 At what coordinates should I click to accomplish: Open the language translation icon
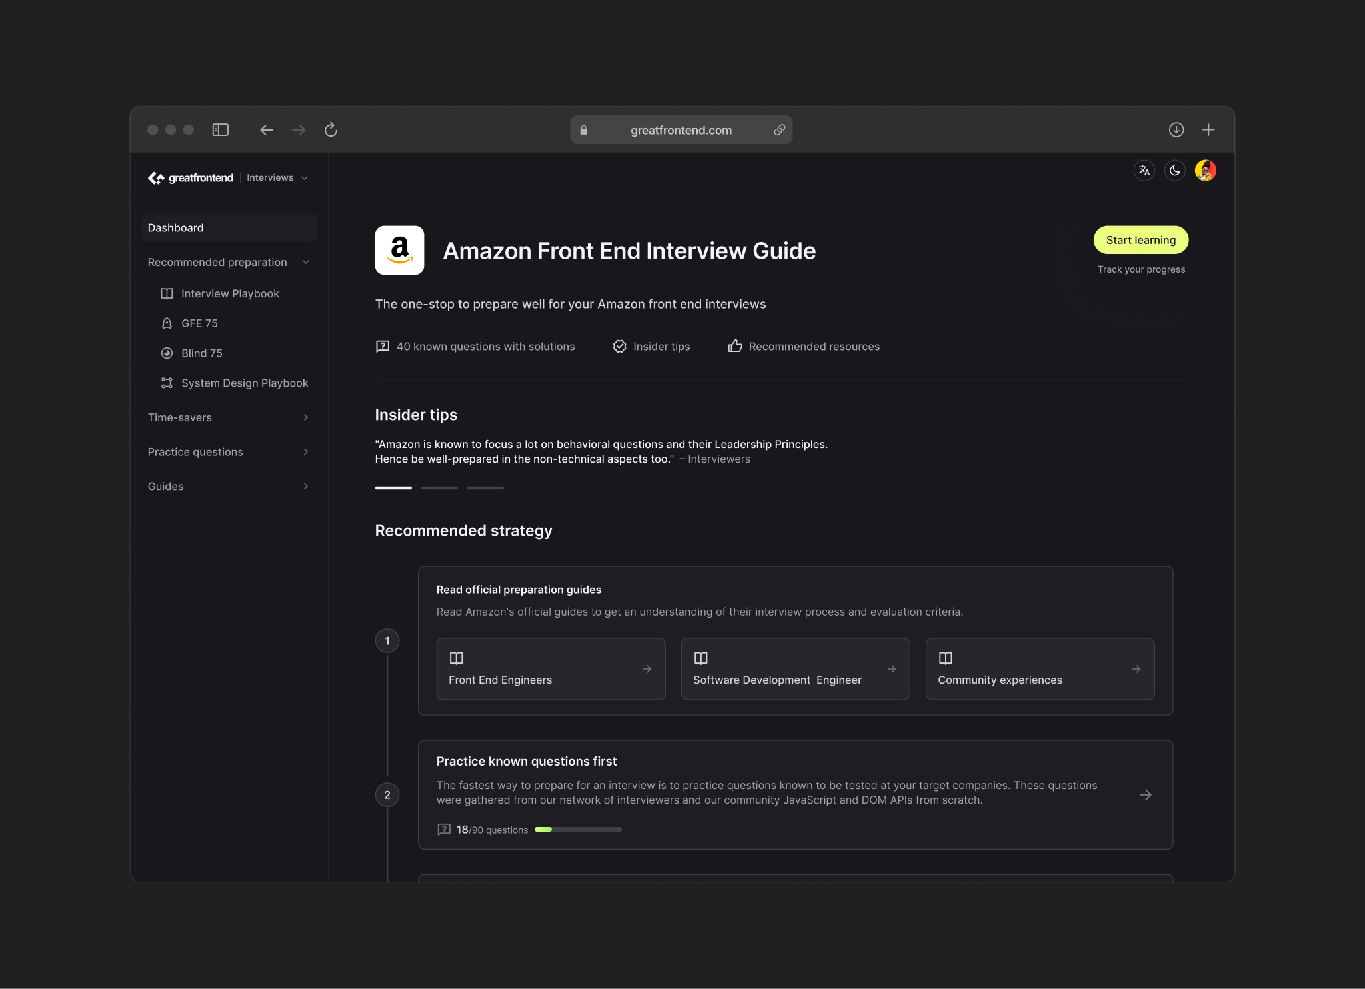[x=1144, y=171]
